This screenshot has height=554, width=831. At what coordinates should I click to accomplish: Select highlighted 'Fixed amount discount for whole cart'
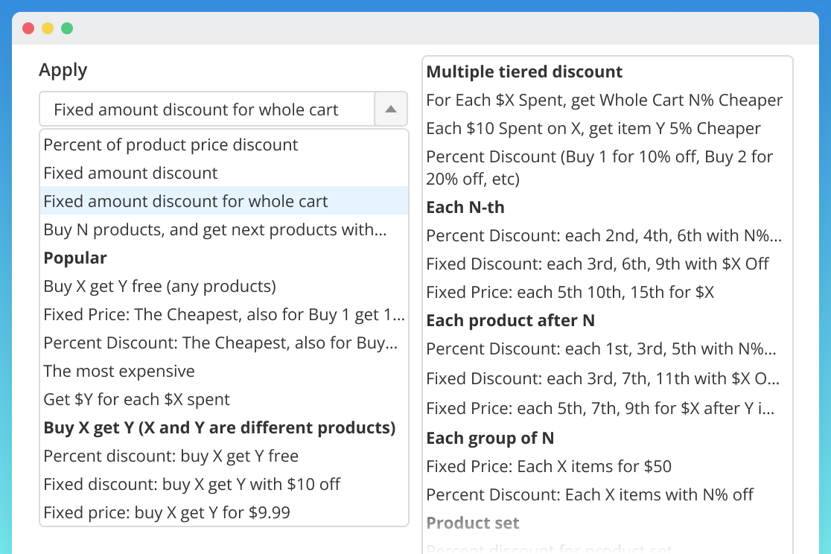[185, 202]
